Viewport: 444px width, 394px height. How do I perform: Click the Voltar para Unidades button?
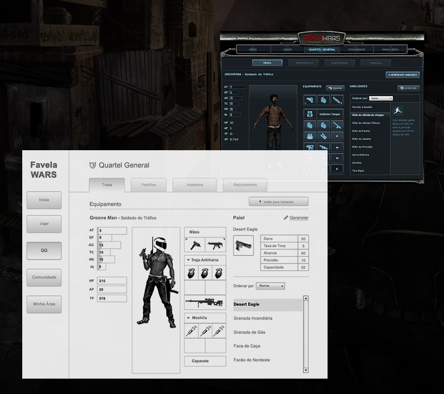click(279, 201)
